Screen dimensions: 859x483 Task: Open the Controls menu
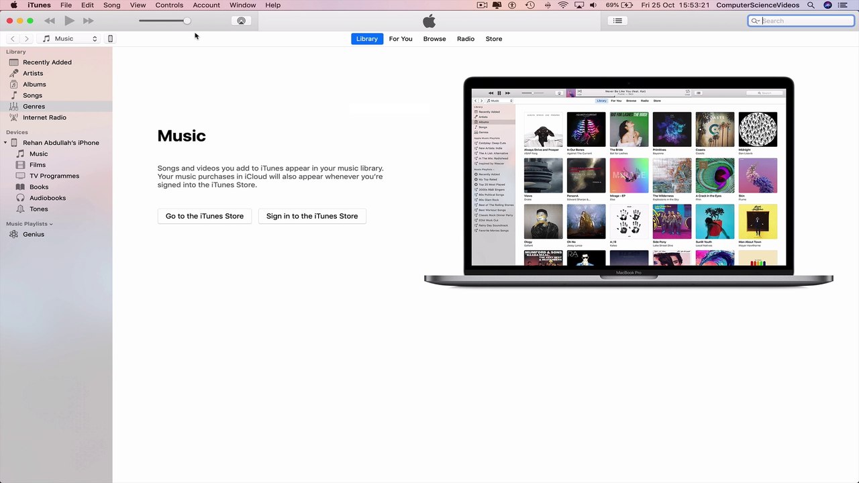(169, 5)
